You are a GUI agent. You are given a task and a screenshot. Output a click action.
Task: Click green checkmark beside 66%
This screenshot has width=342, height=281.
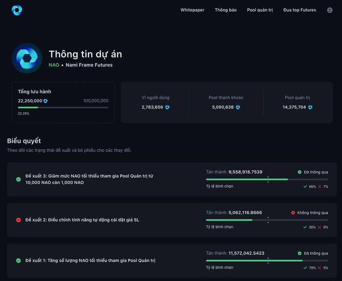[305, 186]
